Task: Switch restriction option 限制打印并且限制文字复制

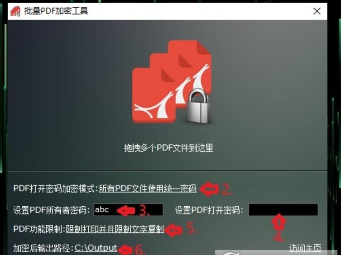Action: tap(115, 229)
